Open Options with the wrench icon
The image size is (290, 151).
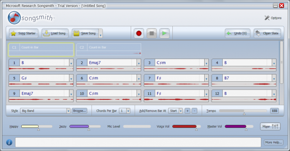click(x=273, y=18)
